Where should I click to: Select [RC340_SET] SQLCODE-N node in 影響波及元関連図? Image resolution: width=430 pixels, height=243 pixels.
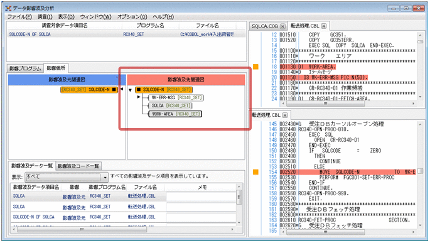click(89, 90)
